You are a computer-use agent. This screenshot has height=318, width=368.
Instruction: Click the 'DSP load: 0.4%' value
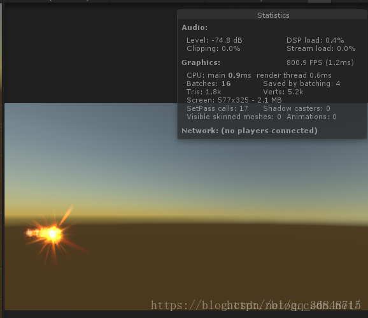315,40
